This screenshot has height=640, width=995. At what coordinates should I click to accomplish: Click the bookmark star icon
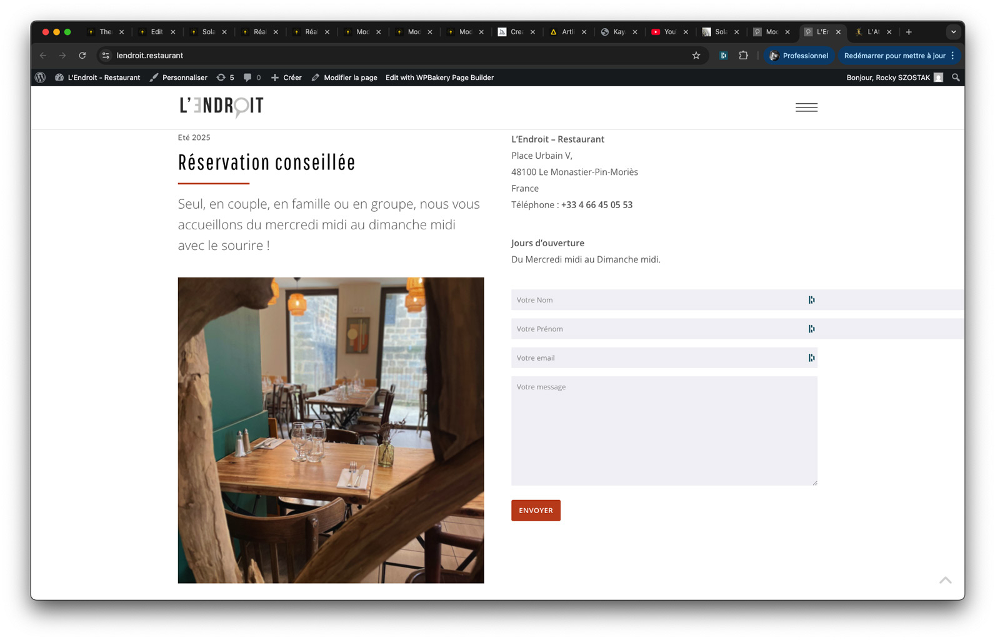tap(696, 56)
